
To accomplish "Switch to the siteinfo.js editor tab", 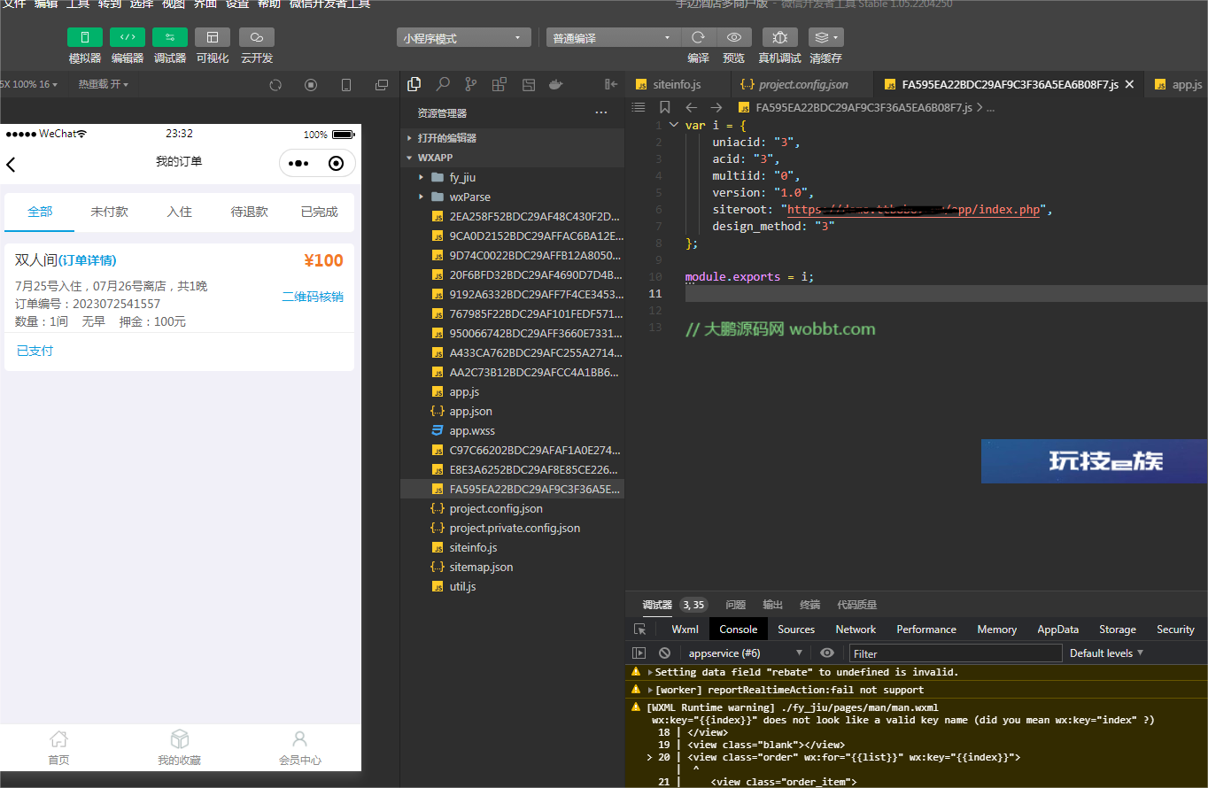I will tap(678, 85).
